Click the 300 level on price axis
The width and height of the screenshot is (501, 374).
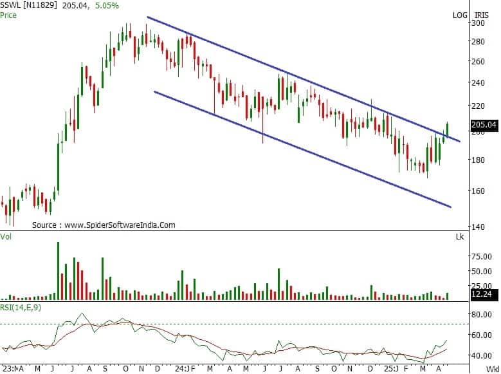point(477,23)
